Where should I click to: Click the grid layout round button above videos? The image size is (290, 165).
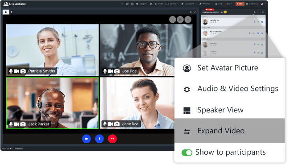pyautogui.click(x=180, y=20)
